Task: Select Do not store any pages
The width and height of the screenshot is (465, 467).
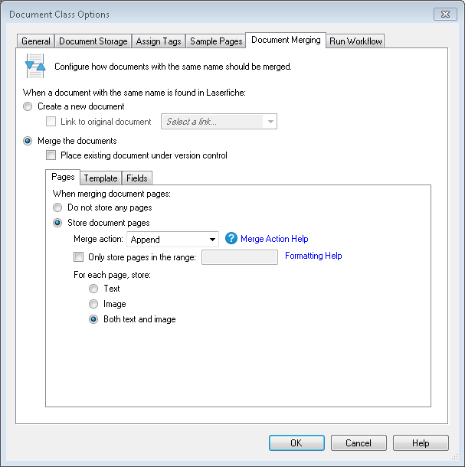Action: [x=57, y=207]
